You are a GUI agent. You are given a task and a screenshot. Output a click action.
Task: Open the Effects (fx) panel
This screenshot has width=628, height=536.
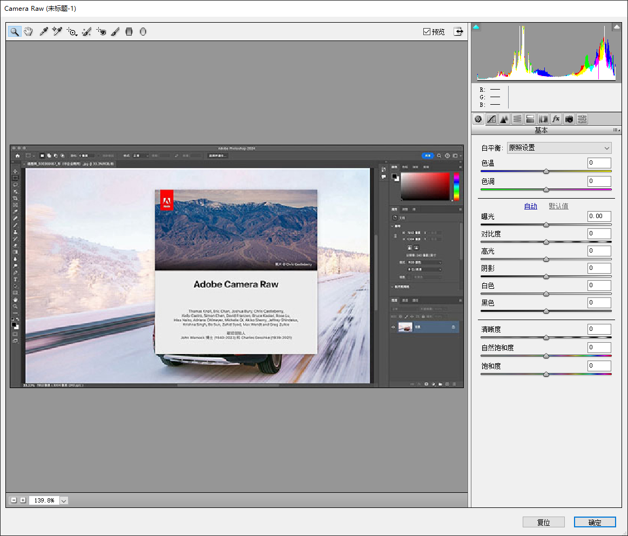pos(556,119)
